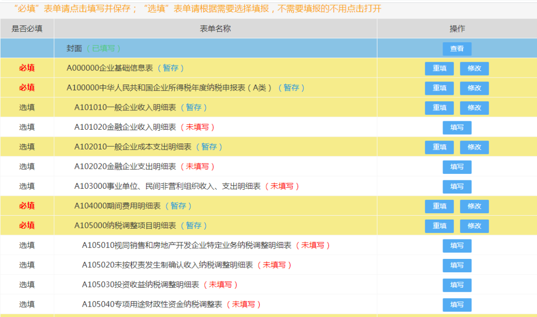Click 修改 for A000000企业基础信息表

click(474, 69)
